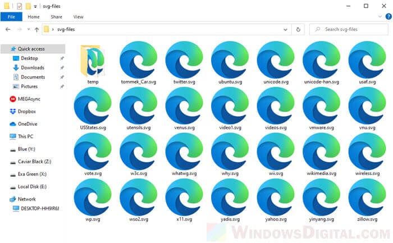Click the refresh button beside address bar

pyautogui.click(x=298, y=29)
